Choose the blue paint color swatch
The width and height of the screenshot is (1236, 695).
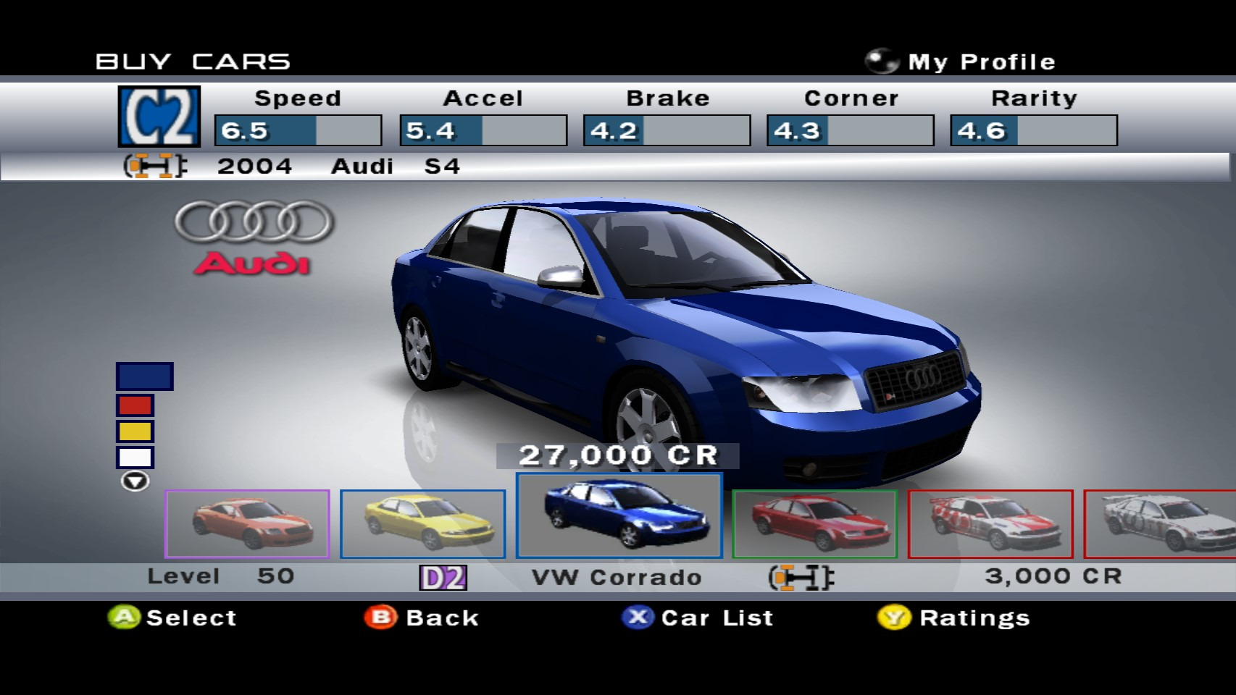point(145,376)
